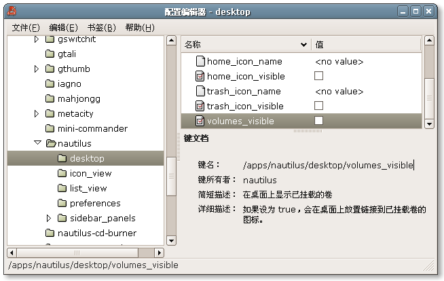Click <no value> of home_icon_name
Viewport: 444px width, 281px height.
(x=339, y=61)
